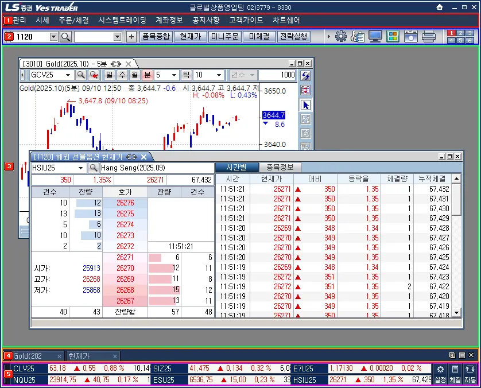This screenshot has height=388, width=481.
Task: Select the 분 minute period toggle
Action: pos(148,75)
